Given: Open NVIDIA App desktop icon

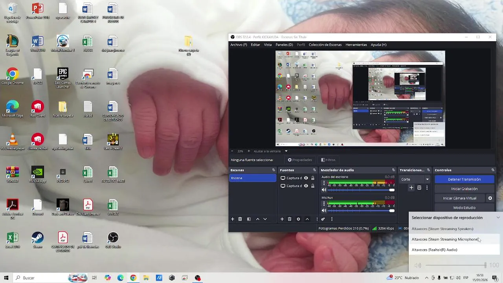Looking at the screenshot, I should coord(38,174).
